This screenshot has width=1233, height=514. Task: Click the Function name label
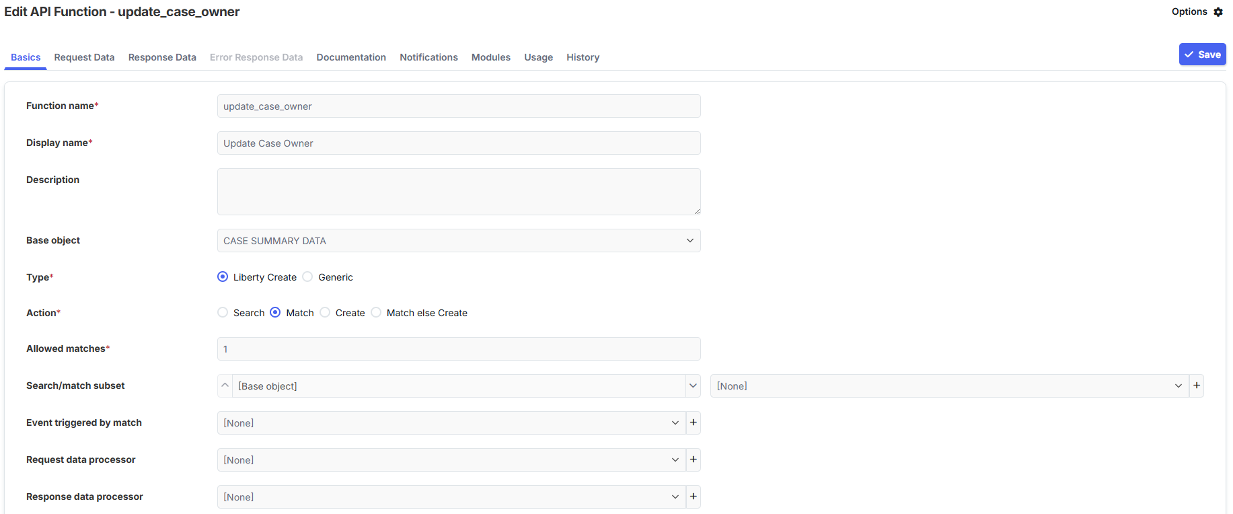point(62,106)
